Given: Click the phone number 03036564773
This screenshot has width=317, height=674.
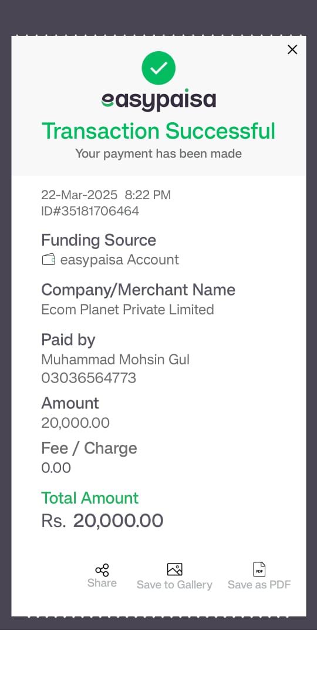Looking at the screenshot, I should (89, 378).
